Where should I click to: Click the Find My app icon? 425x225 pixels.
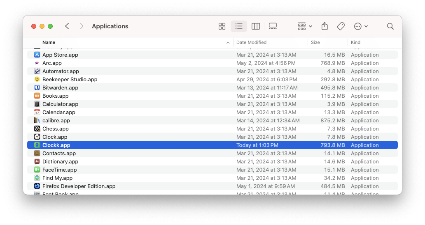(37, 178)
